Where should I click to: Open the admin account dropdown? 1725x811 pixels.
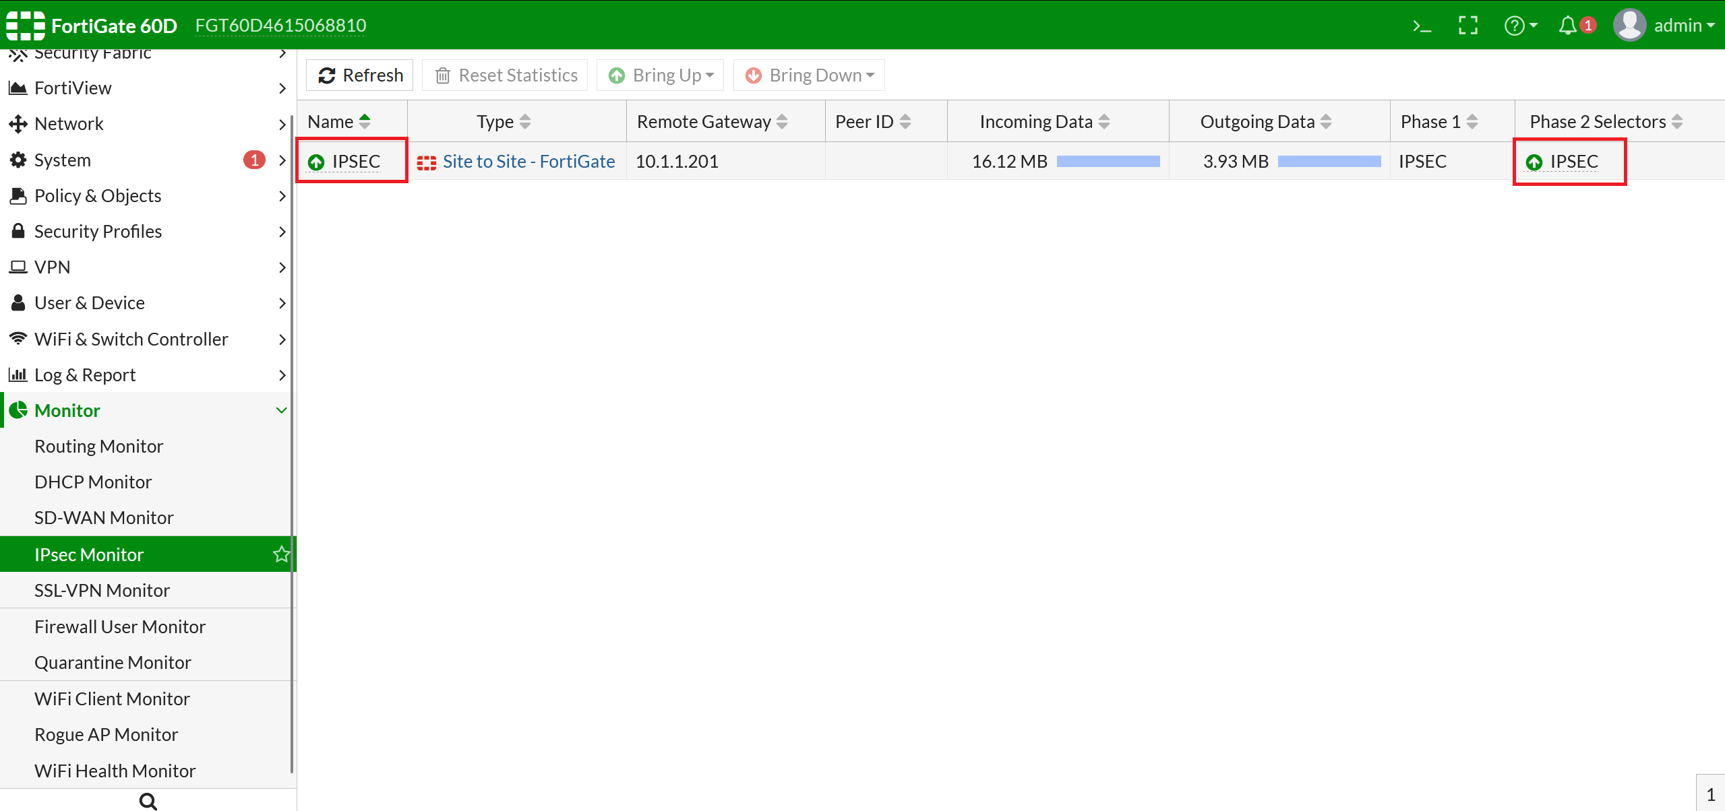1683,26
